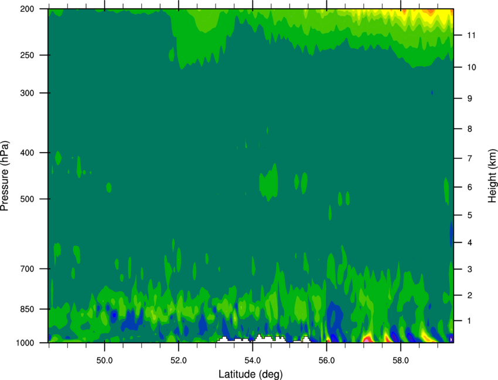Viewport: 498px width, 380px height.
Task: Click the 50.0 latitude tick label
Action: click(x=104, y=360)
